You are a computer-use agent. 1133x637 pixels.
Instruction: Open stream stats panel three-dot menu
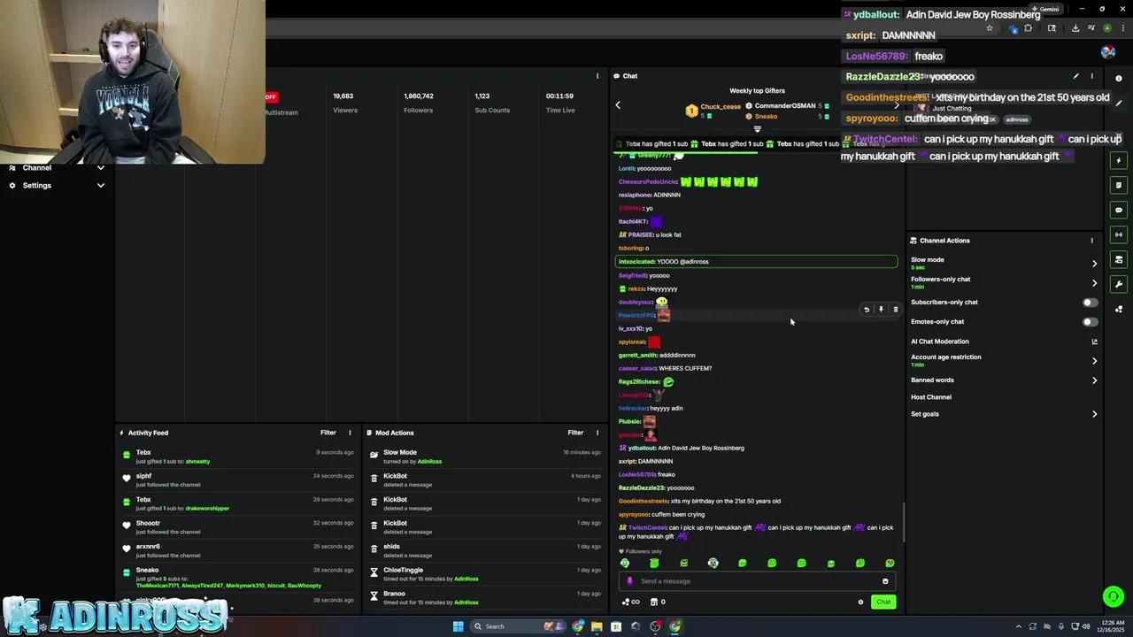coord(597,76)
